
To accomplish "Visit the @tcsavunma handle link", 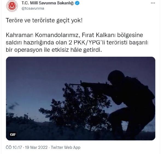I will pyautogui.click(x=33, y=8).
